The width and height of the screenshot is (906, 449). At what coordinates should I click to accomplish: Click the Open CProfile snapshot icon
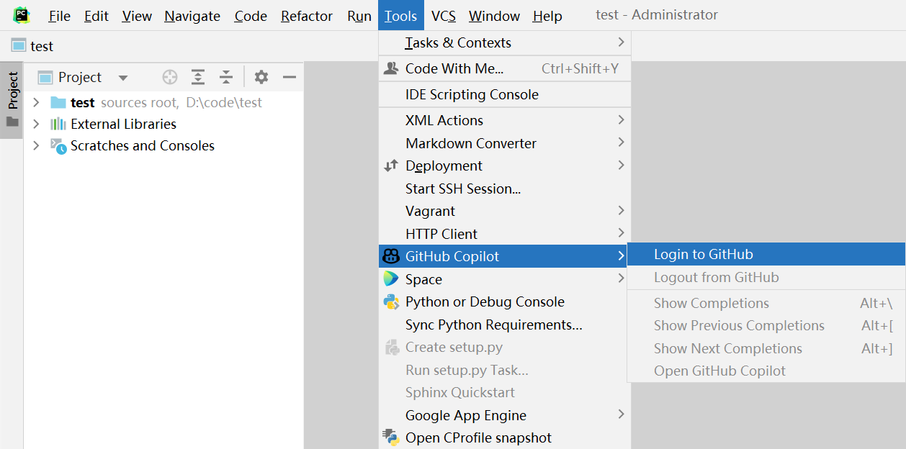tap(391, 437)
